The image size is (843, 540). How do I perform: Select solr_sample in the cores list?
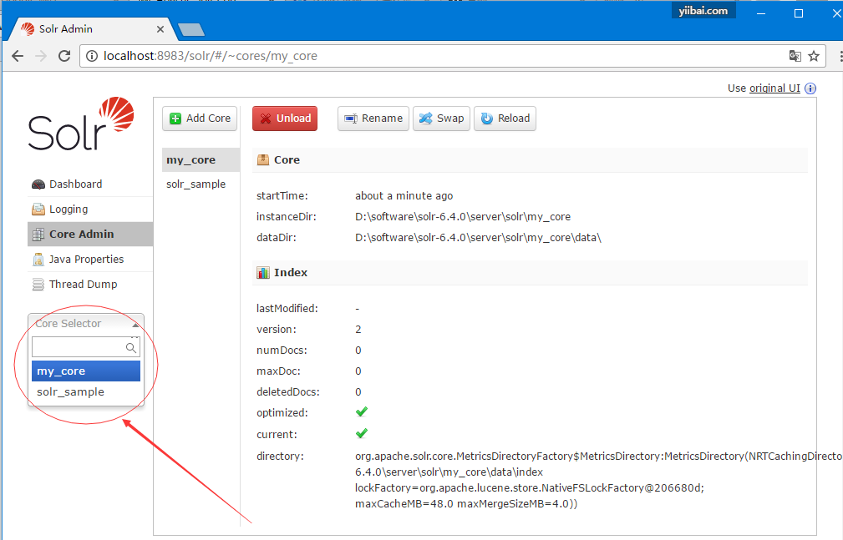coord(196,184)
